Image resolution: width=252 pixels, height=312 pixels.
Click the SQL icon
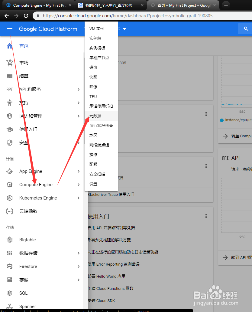(9, 293)
